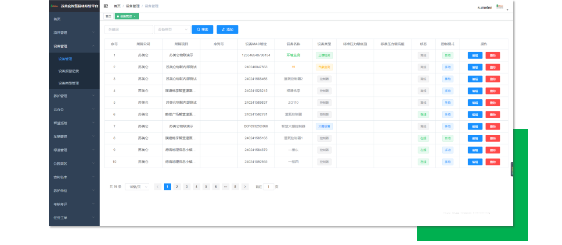Expand the 绿道管理 sidebar menu
562x245 pixels.
[x=74, y=150]
